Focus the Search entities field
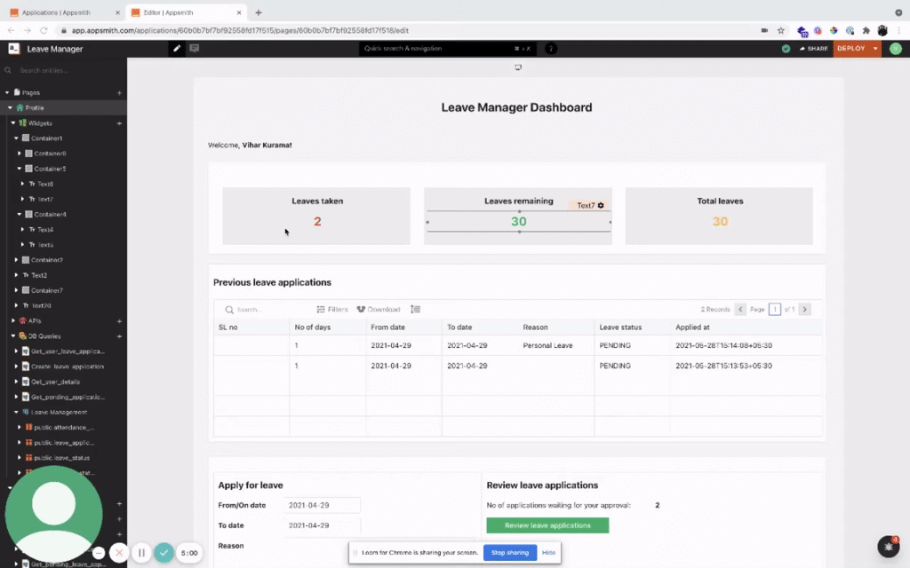The image size is (910, 568). tap(63, 70)
